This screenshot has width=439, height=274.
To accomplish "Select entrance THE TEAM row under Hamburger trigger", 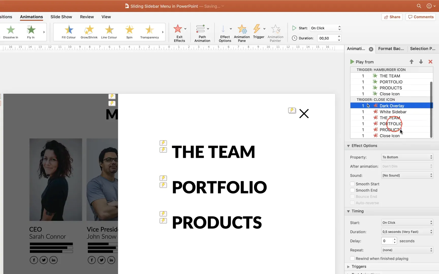I will [x=391, y=76].
